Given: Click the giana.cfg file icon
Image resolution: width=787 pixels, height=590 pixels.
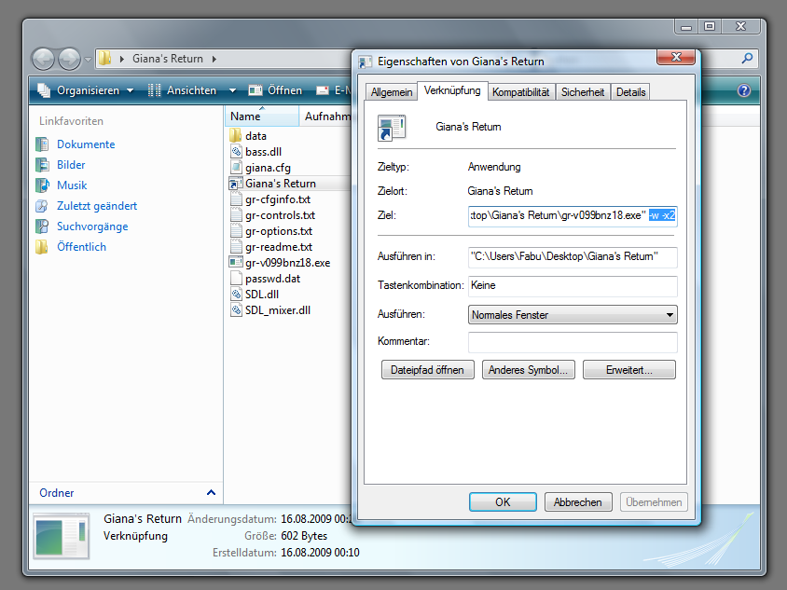Looking at the screenshot, I should coord(236,168).
